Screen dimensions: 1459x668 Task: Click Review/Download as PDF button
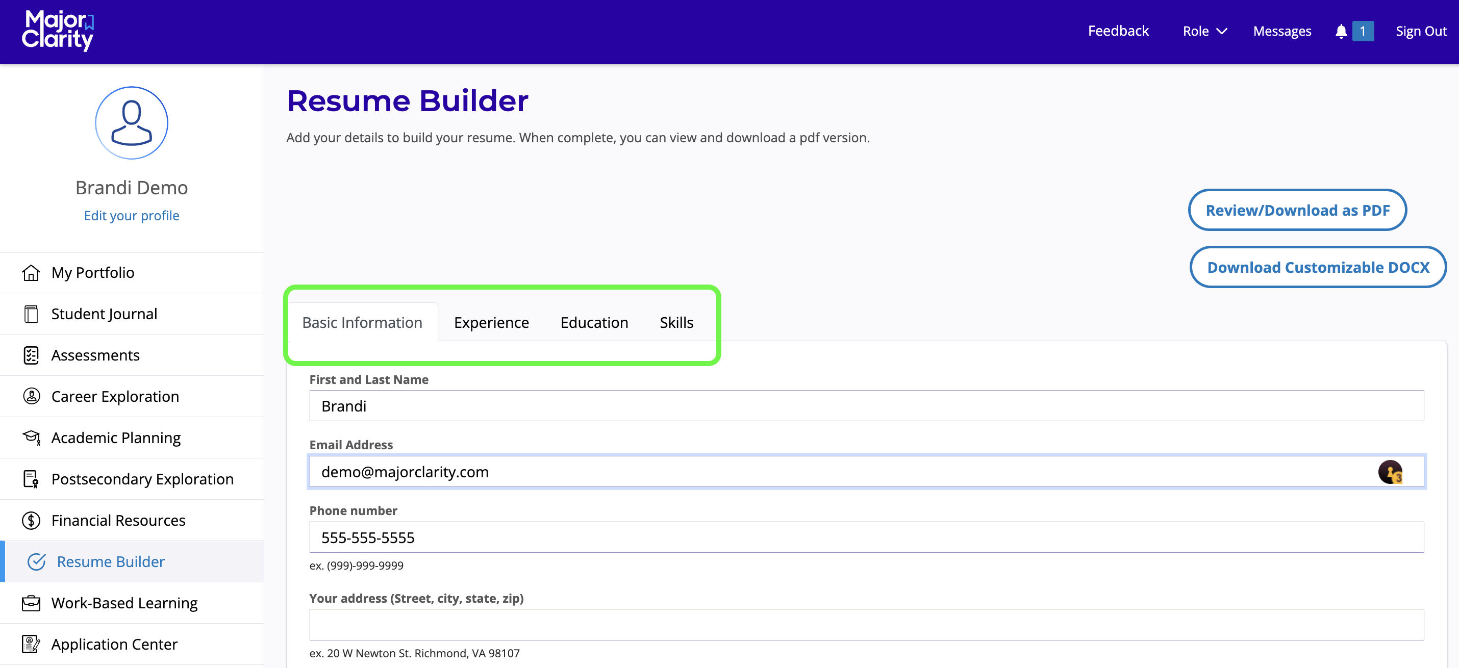[1297, 210]
